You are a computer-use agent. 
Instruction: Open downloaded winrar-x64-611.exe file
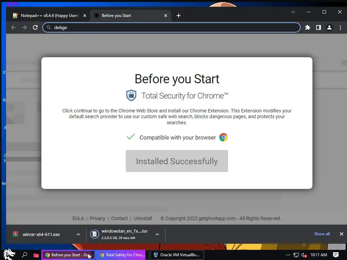click(x=41, y=234)
